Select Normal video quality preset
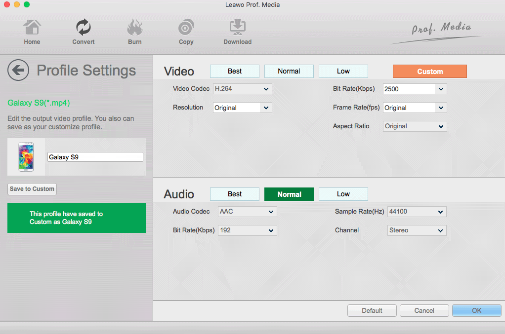The width and height of the screenshot is (505, 334). click(x=289, y=71)
